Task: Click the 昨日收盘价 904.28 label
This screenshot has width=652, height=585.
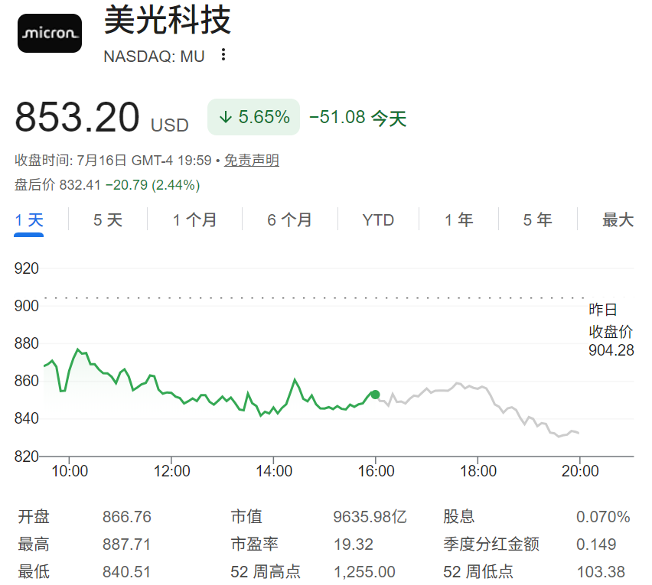Action: tap(611, 330)
